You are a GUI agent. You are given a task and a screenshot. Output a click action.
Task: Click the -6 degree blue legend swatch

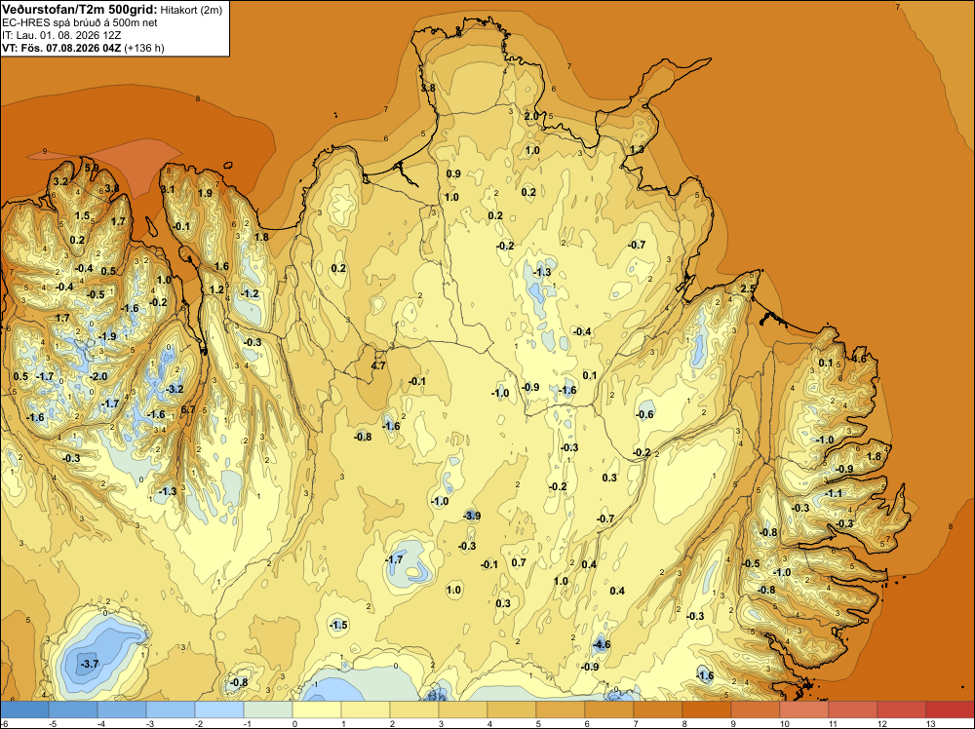coord(24,710)
